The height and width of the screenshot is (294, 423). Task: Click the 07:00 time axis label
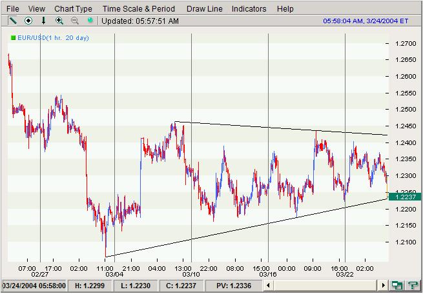[x=27, y=268]
